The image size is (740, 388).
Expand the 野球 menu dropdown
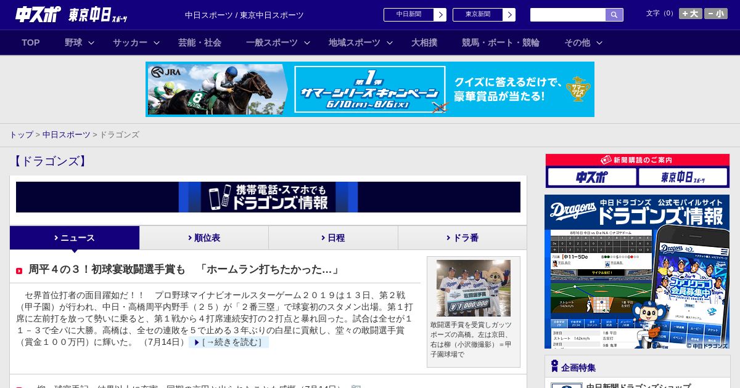(80, 42)
